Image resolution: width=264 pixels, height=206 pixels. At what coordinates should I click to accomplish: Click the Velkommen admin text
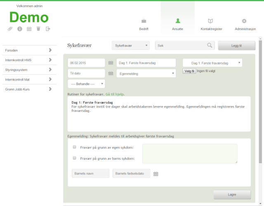click(29, 6)
